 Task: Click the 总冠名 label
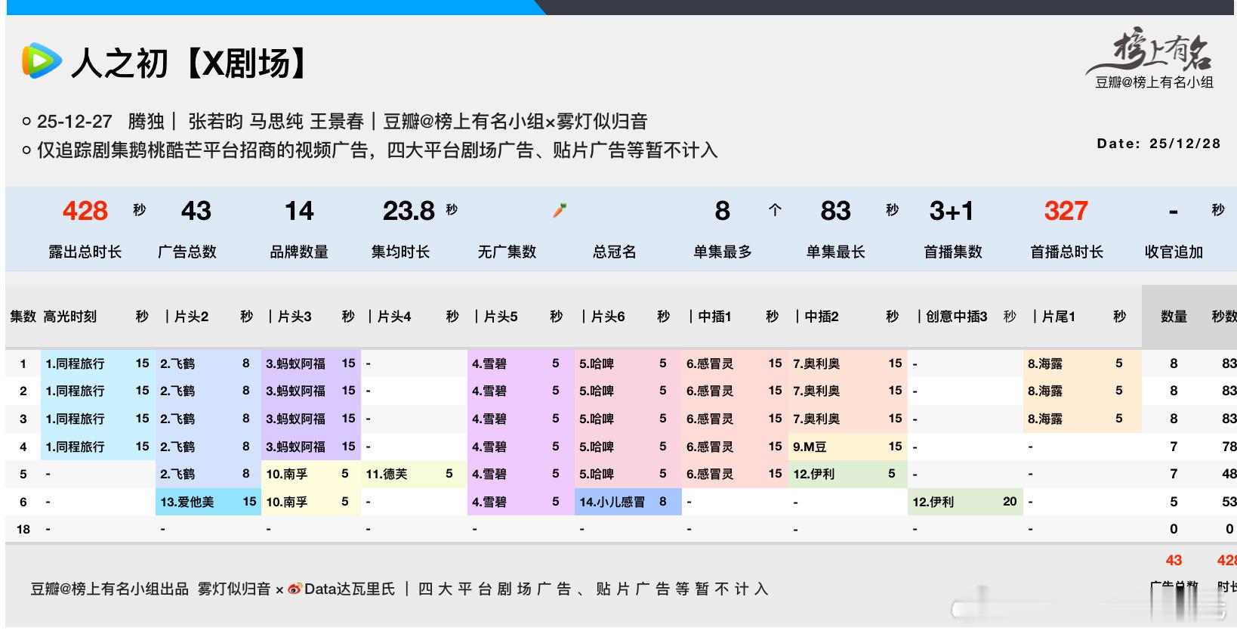(615, 252)
